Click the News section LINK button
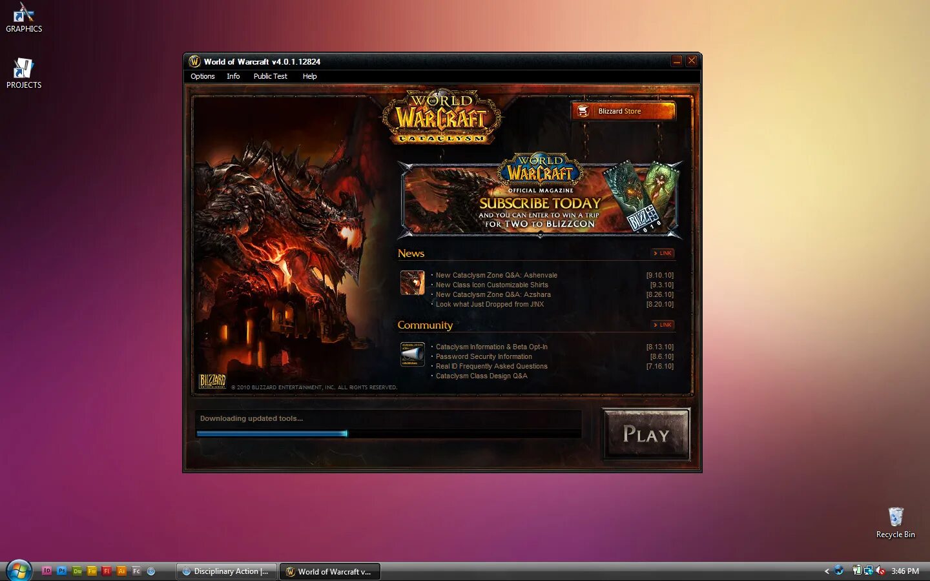This screenshot has height=581, width=930. pyautogui.click(x=663, y=253)
